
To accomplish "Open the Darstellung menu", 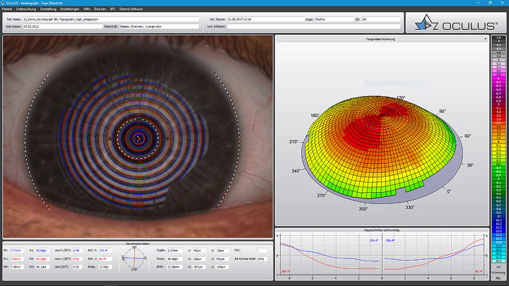I will click(48, 8).
